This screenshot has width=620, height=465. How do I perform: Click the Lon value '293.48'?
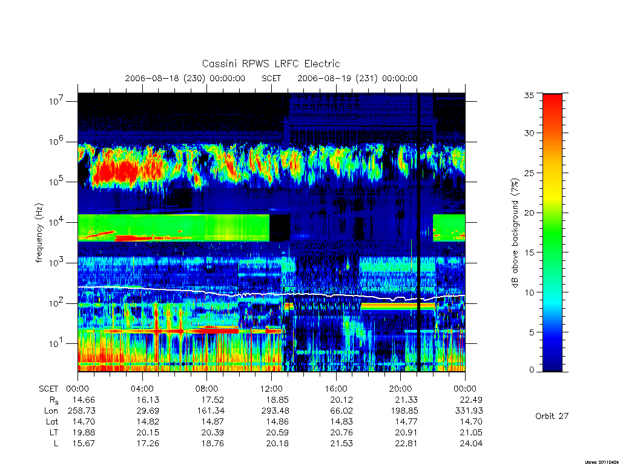[x=275, y=411]
